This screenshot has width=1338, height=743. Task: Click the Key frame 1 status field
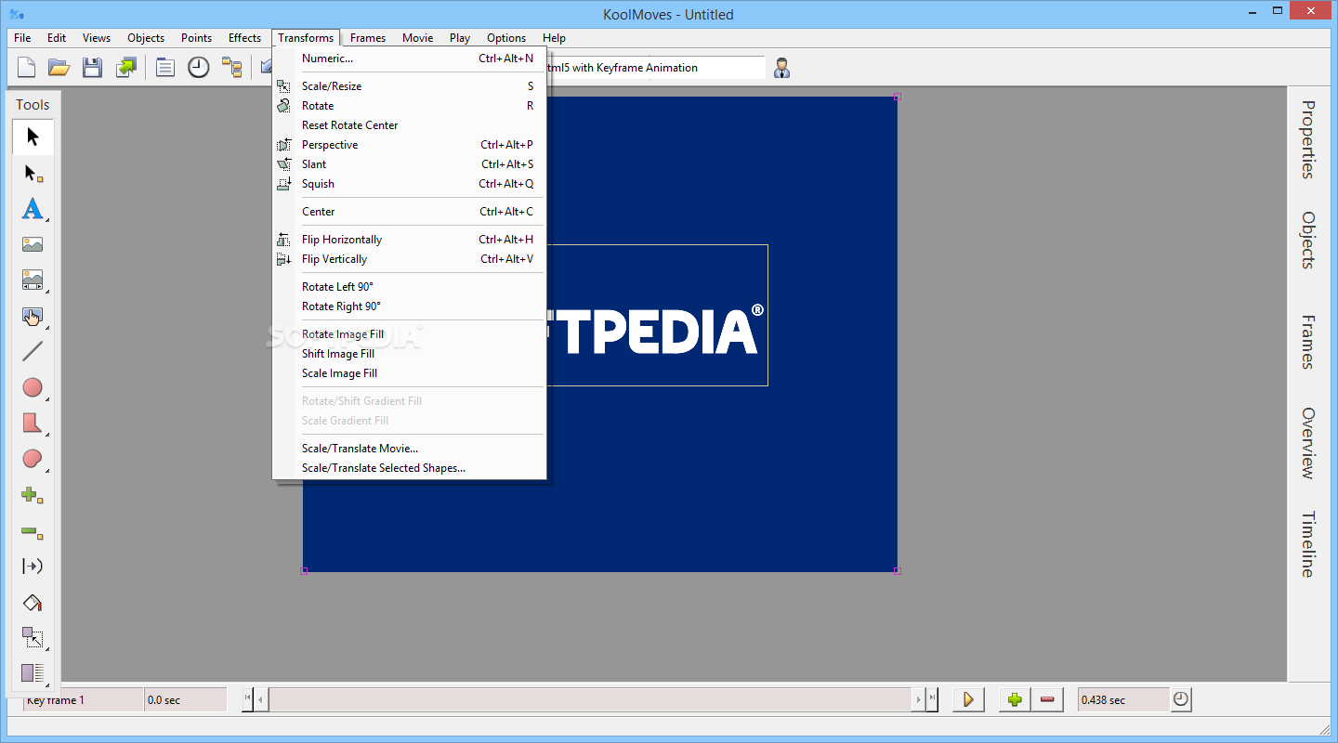point(83,699)
